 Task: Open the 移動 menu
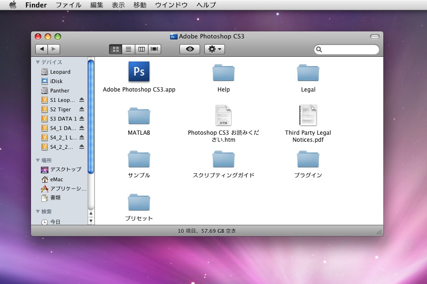[x=140, y=5]
